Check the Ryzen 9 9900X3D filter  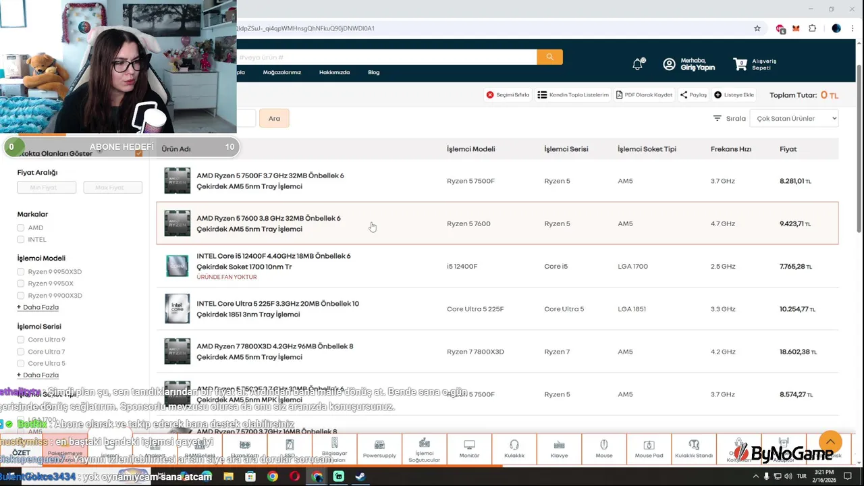coord(20,296)
